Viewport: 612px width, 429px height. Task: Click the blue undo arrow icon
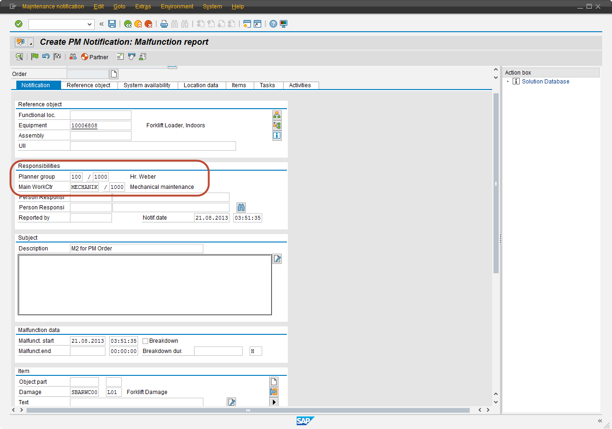click(x=46, y=57)
